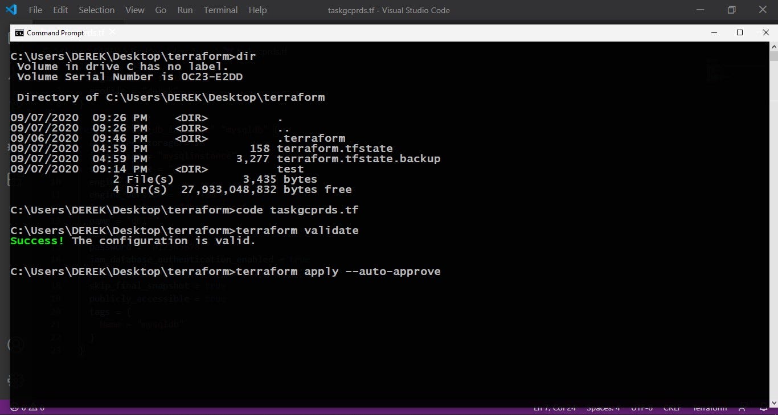Click the '27,933,048,832 bytes free' text
This screenshot has height=415, width=778.
(266, 190)
